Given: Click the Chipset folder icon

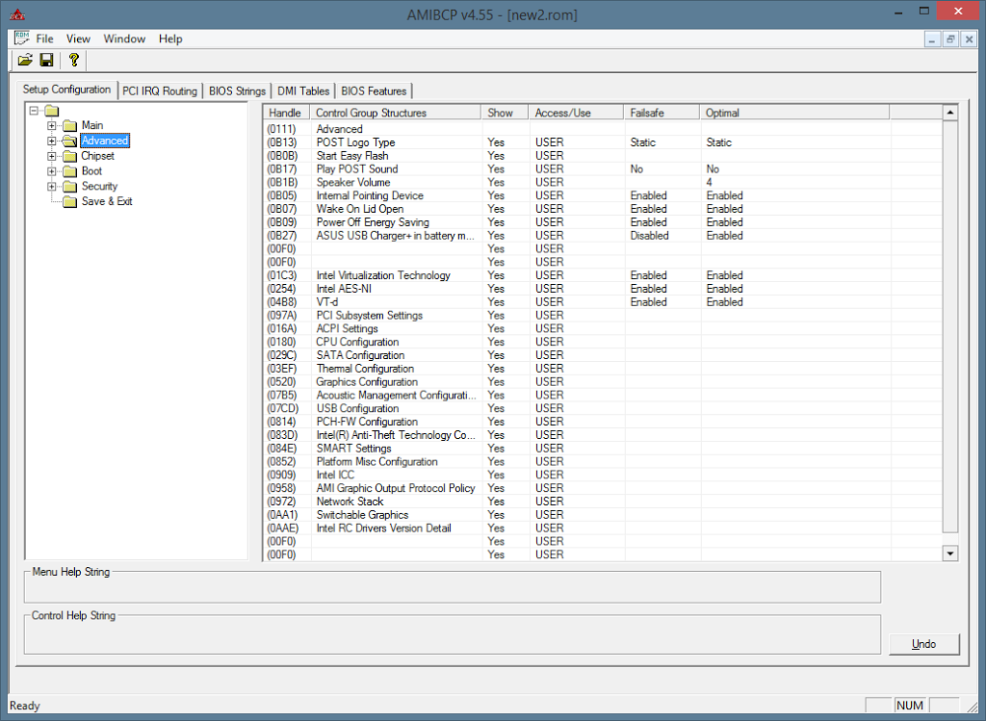Looking at the screenshot, I should pos(69,156).
